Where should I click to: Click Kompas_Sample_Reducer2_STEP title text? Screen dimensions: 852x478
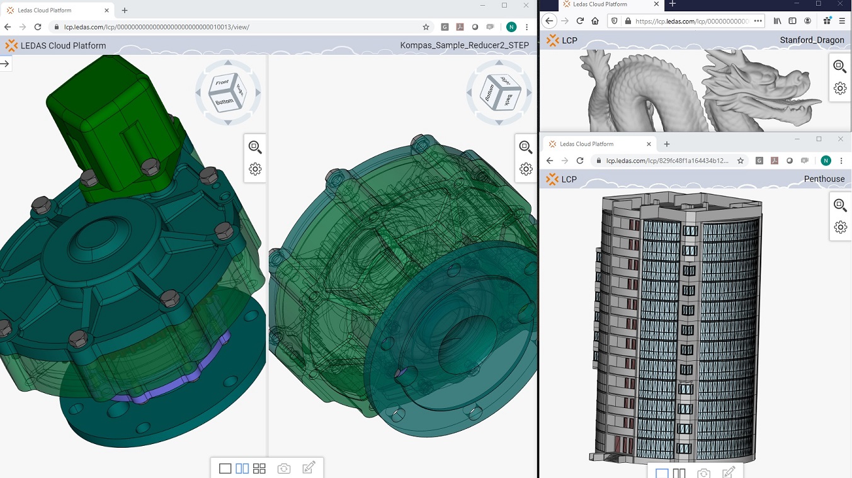465,45
